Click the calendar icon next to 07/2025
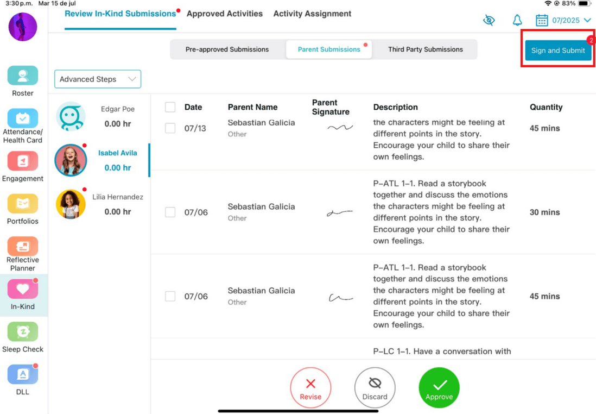 click(x=542, y=20)
